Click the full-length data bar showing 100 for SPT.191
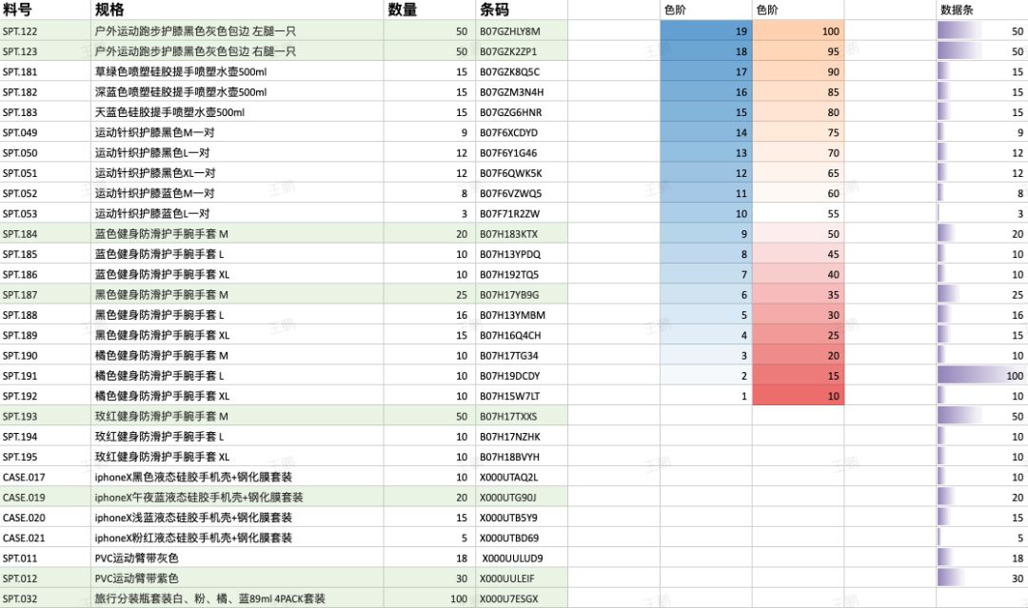Image resolution: width=1028 pixels, height=608 pixels. click(x=971, y=375)
